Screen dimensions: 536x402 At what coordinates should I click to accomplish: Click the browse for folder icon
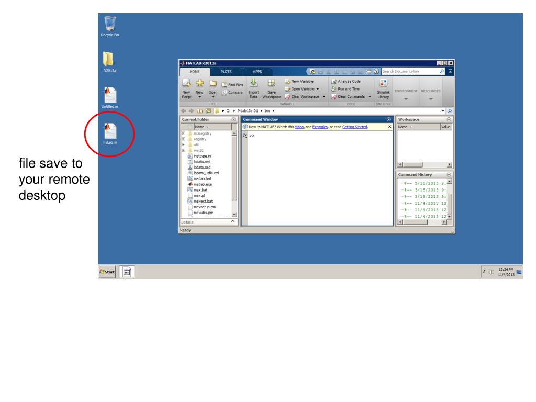tap(208, 111)
